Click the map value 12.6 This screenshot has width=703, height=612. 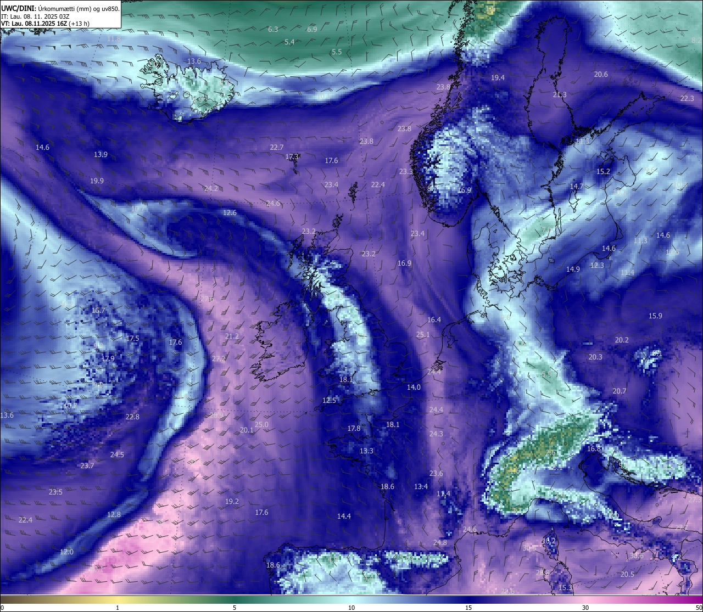(230, 212)
